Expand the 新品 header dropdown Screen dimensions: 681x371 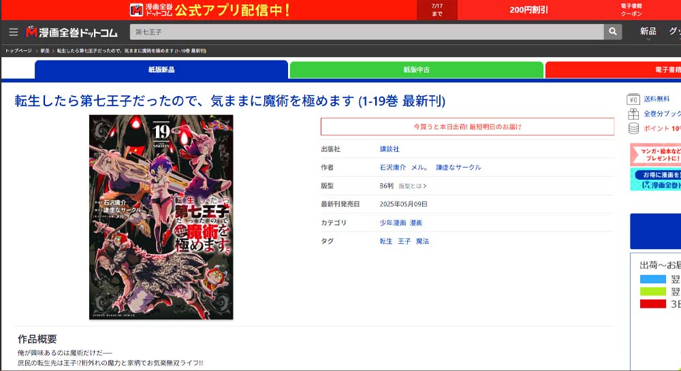[648, 33]
